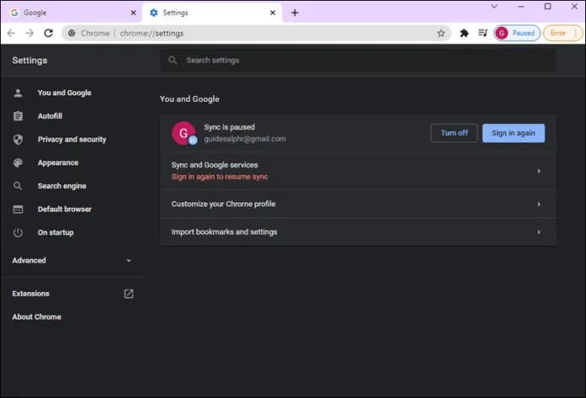Focus the Search settings field
Screen dimensions: 586x398
[x=358, y=60]
